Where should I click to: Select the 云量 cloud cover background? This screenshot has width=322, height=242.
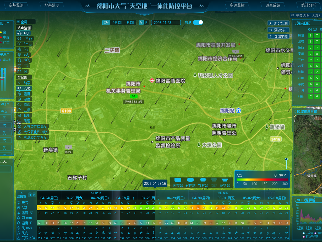coord(24,110)
